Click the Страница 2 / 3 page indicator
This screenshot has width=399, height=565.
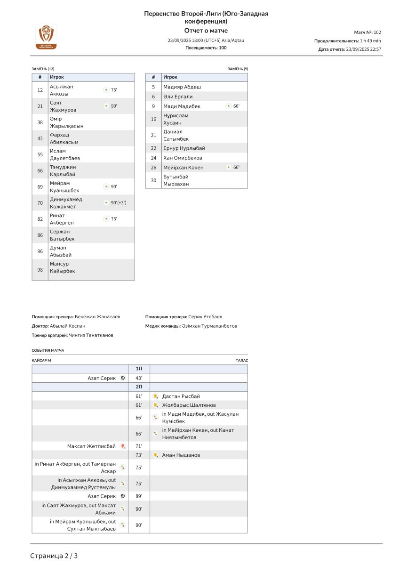click(54, 556)
